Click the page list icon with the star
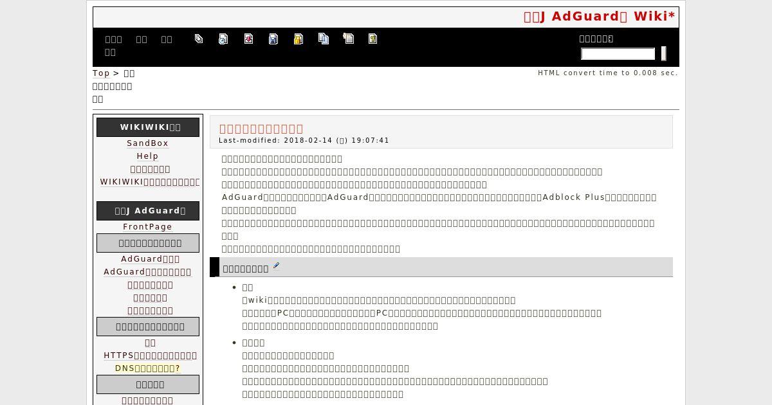This screenshot has height=405, width=772. pos(348,39)
